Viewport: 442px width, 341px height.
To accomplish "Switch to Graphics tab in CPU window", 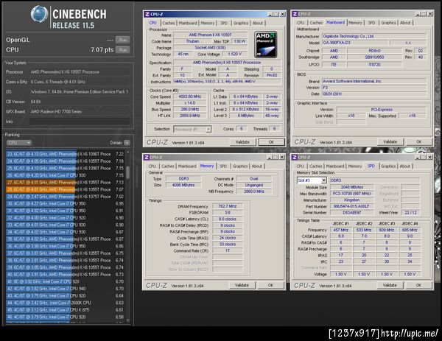I will coord(241,23).
